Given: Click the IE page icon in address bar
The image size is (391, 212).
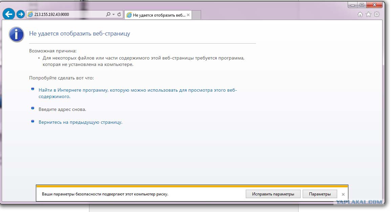Looking at the screenshot, I should 30,15.
